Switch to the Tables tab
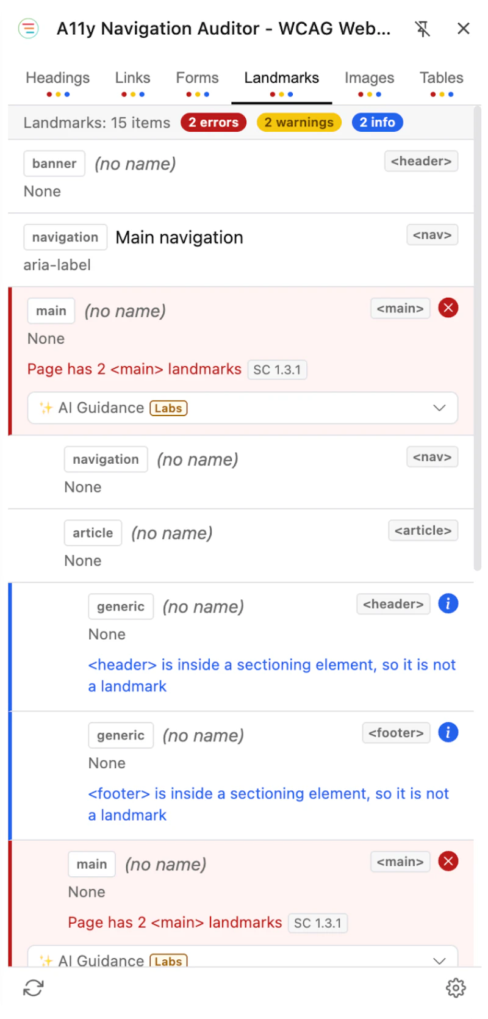 (x=442, y=84)
